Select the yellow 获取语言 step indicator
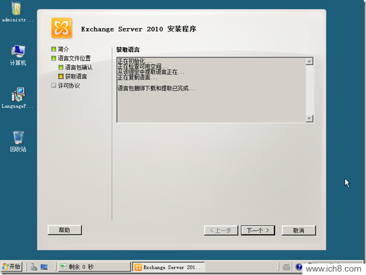Image resolution: width=366 pixels, height=275 pixels. coord(61,76)
